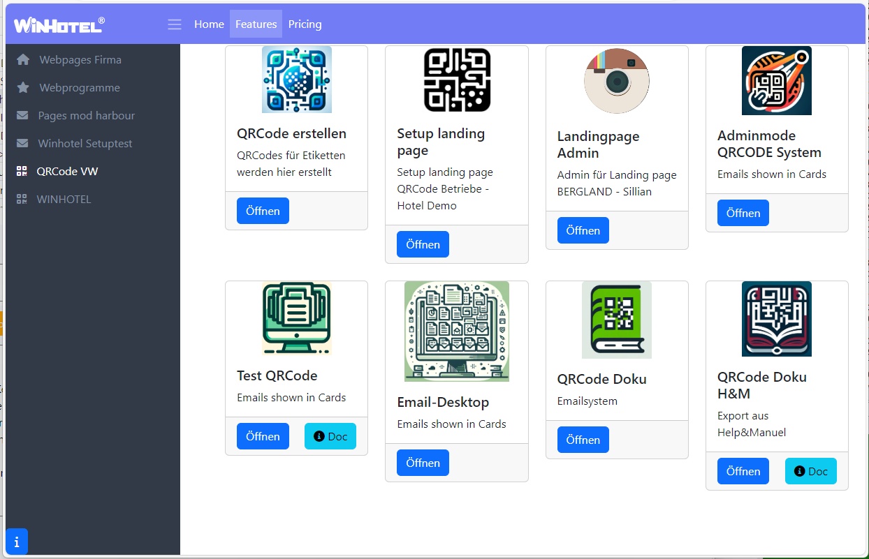Click the QRCode erstellen card image

[x=297, y=80]
